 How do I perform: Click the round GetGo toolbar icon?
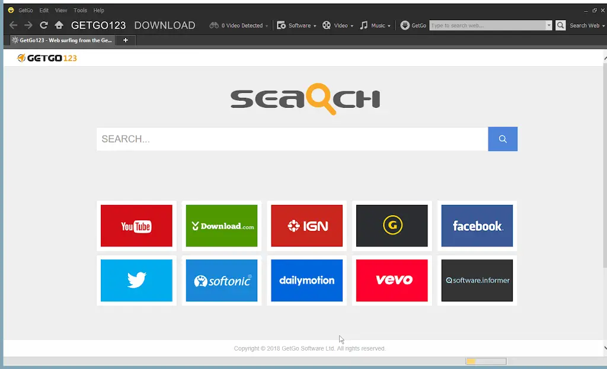point(405,25)
